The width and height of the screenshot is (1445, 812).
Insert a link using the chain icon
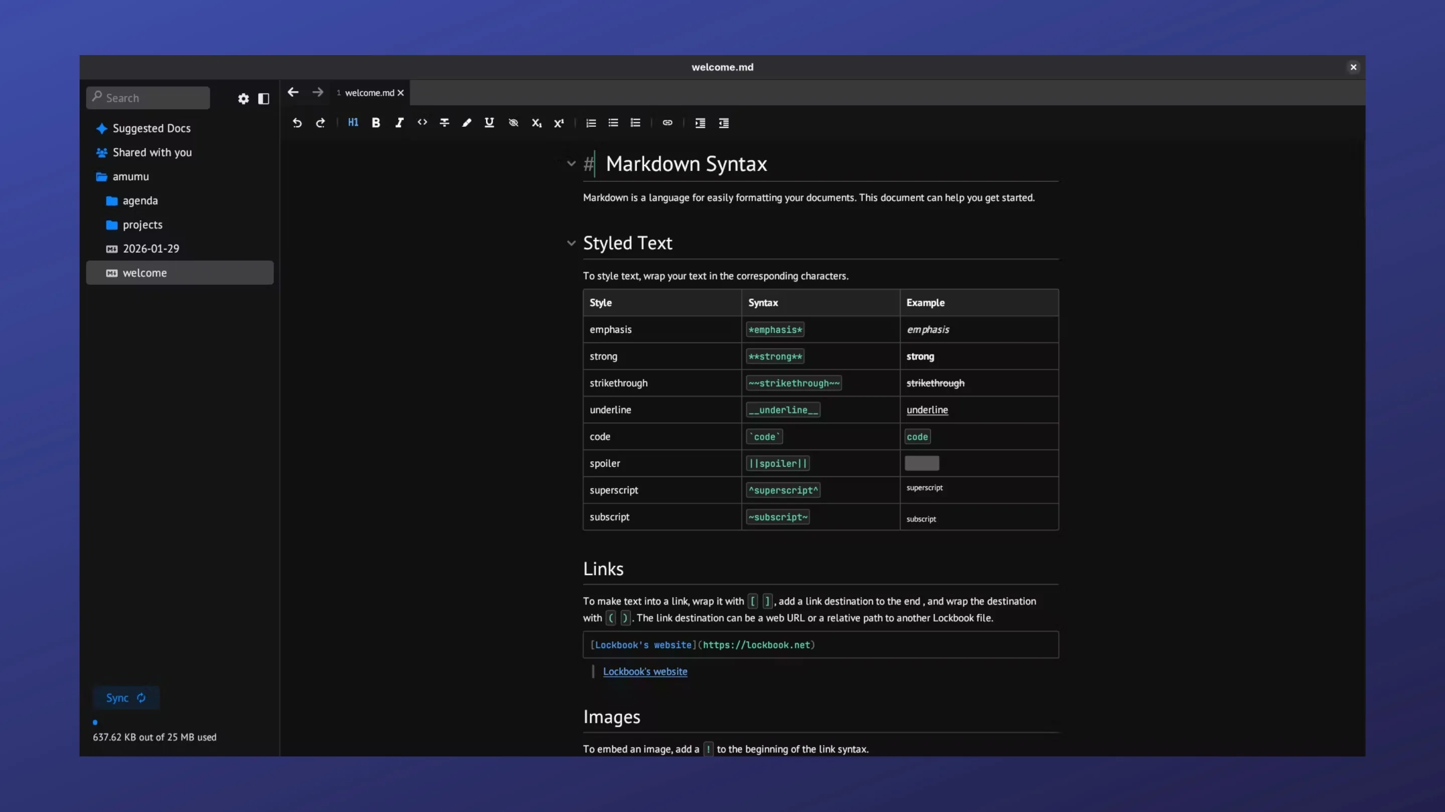coord(667,123)
